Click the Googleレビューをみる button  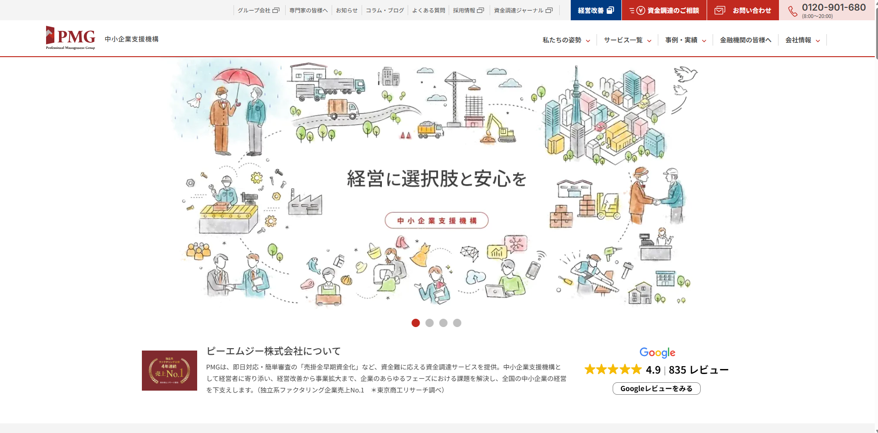pos(656,389)
